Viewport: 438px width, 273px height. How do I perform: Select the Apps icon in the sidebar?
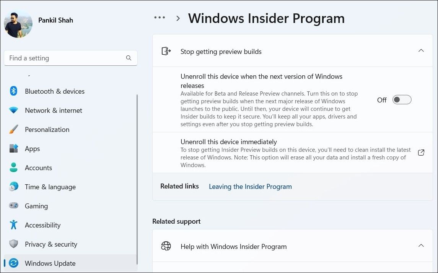point(14,148)
